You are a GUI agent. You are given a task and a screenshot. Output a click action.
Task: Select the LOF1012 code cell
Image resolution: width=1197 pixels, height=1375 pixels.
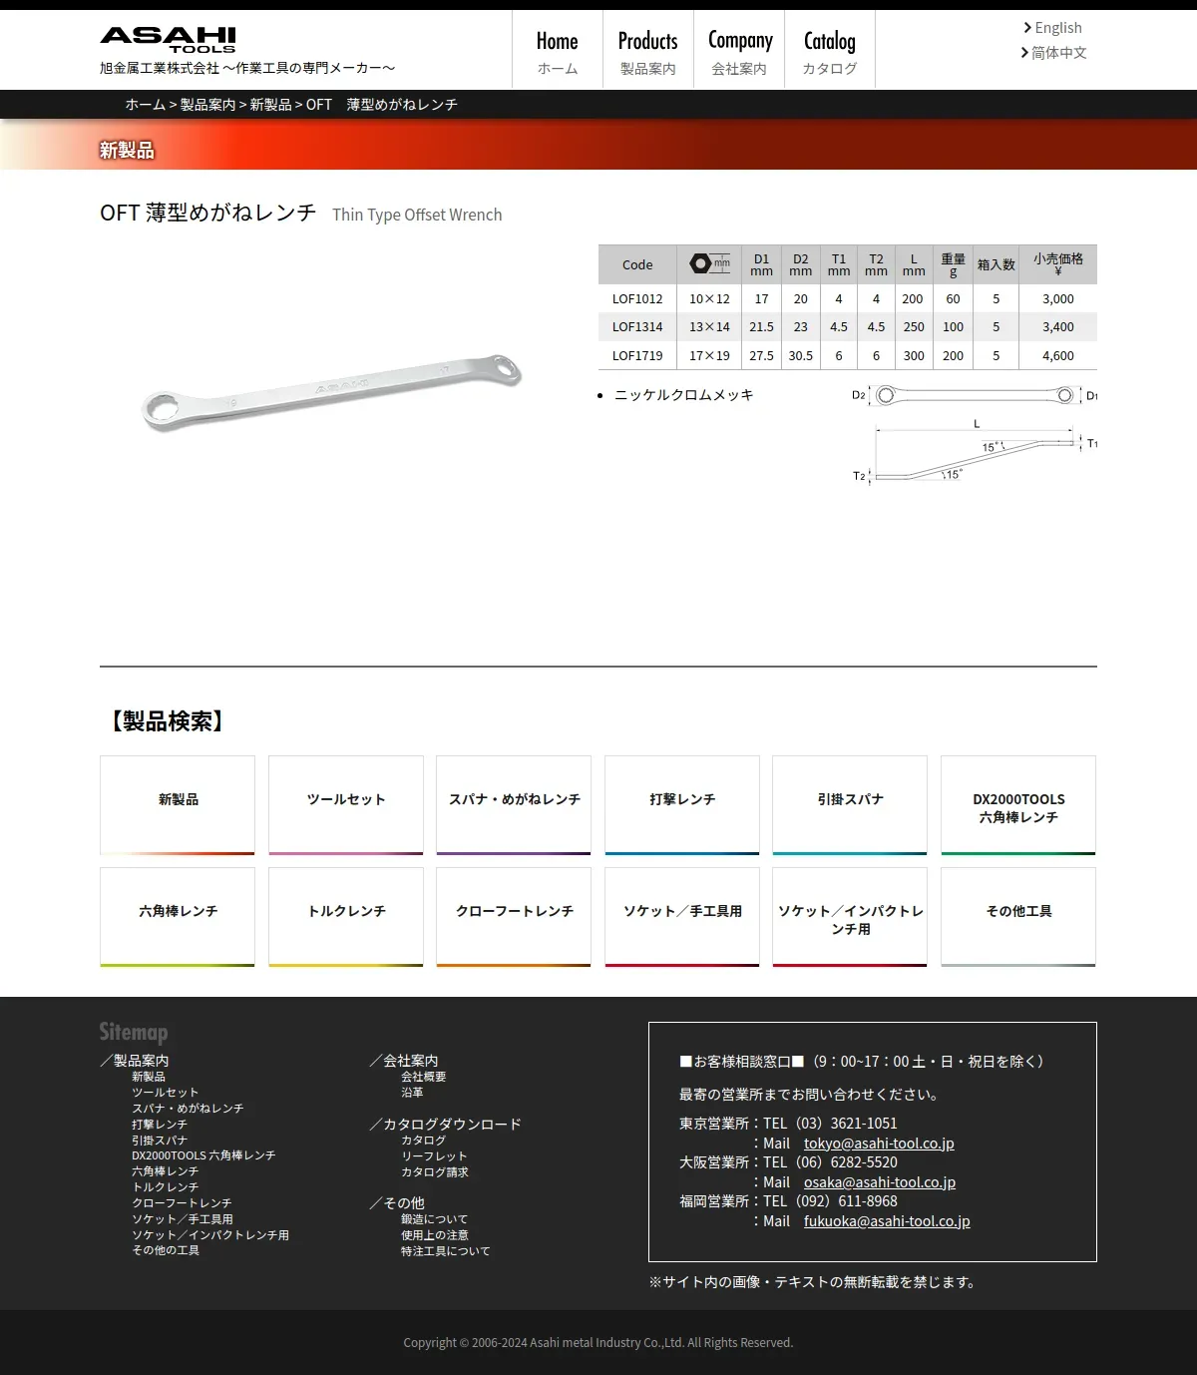pos(637,299)
